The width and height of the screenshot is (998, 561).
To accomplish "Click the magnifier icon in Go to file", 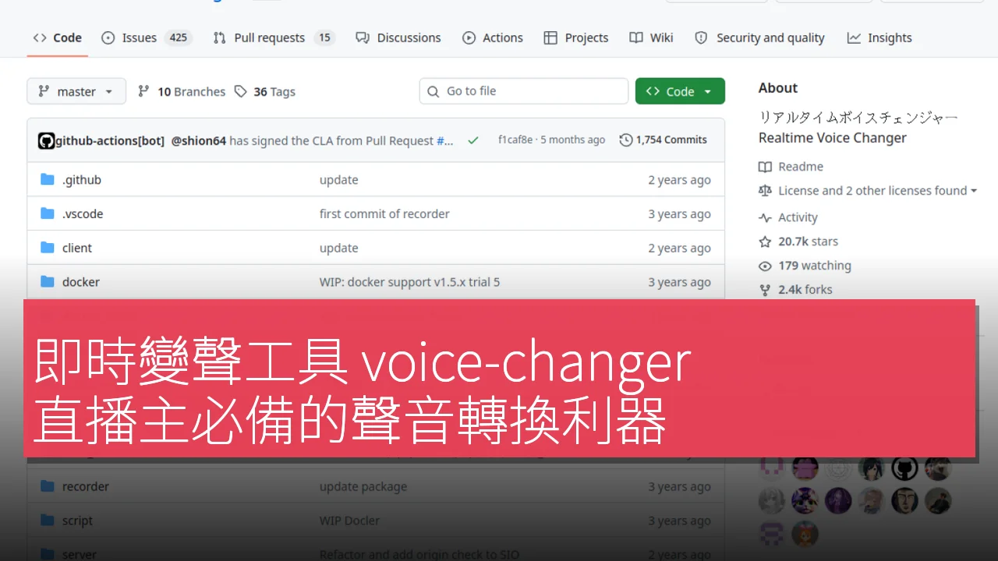I will point(434,91).
